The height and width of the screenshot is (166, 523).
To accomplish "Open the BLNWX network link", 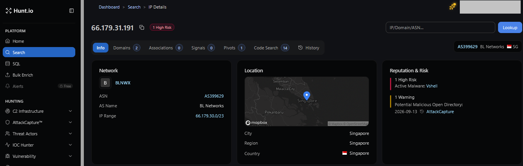I will pos(122,83).
